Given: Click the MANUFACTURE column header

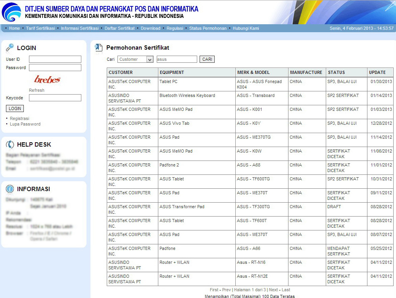Looking at the screenshot, I should point(307,72).
